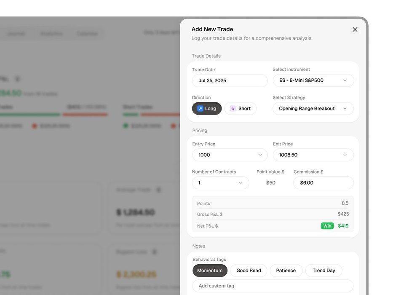Switch direction to Short
This screenshot has width=393, height=295.
[x=241, y=108]
